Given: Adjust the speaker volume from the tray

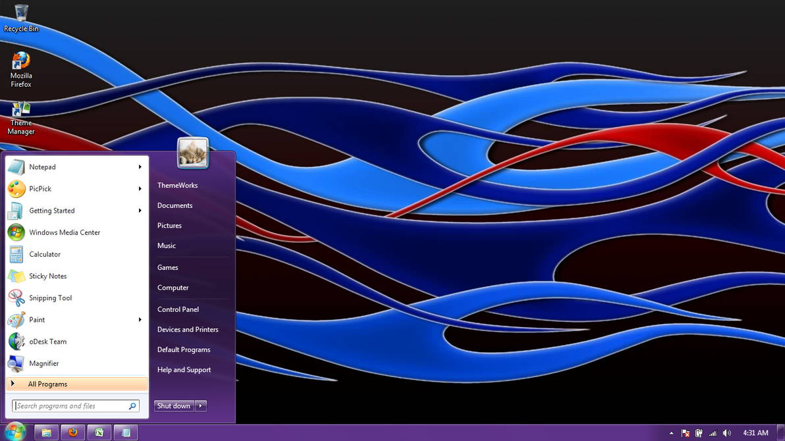Looking at the screenshot, I should pos(727,432).
